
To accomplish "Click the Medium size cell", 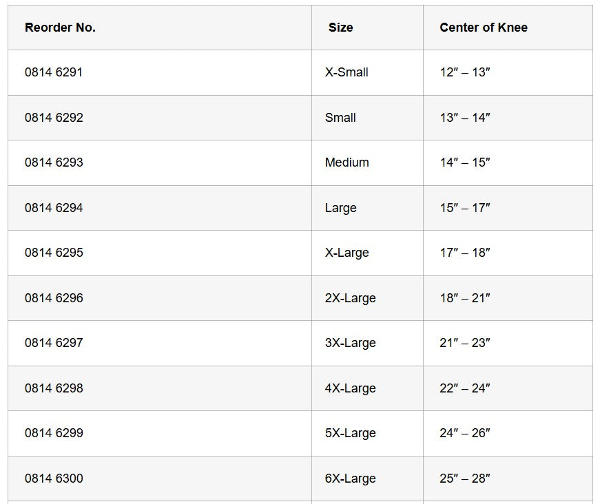I will 346,162.
